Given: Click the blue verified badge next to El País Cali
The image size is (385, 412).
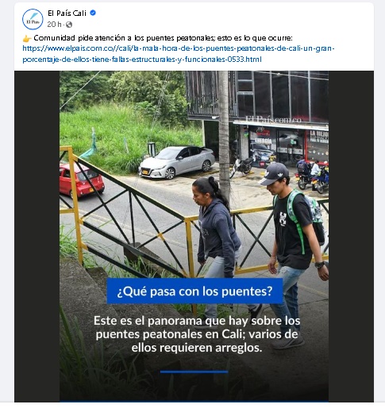Looking at the screenshot, I should [x=93, y=13].
